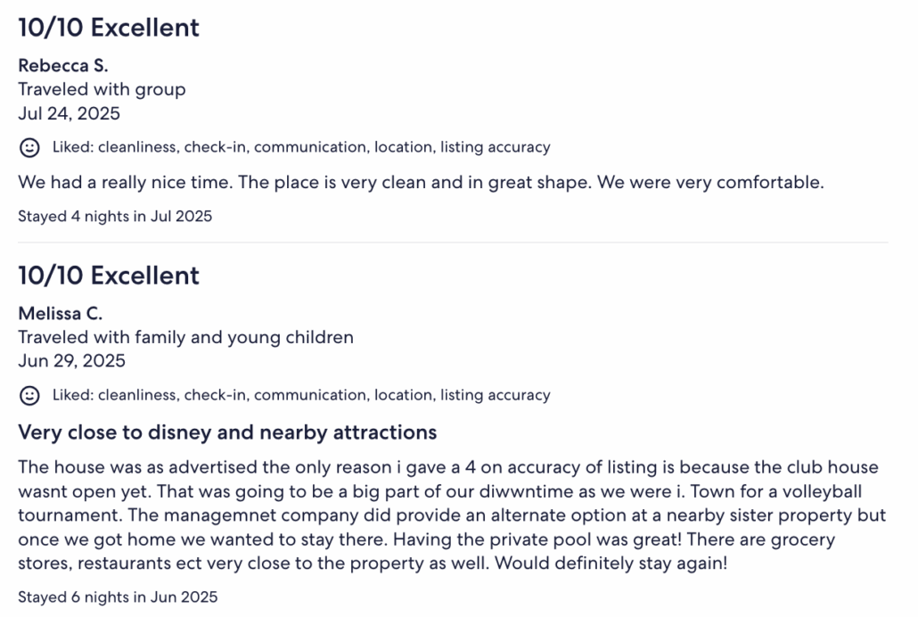Click Rebecca's Liked categories line
The image size is (918, 617).
(x=301, y=147)
